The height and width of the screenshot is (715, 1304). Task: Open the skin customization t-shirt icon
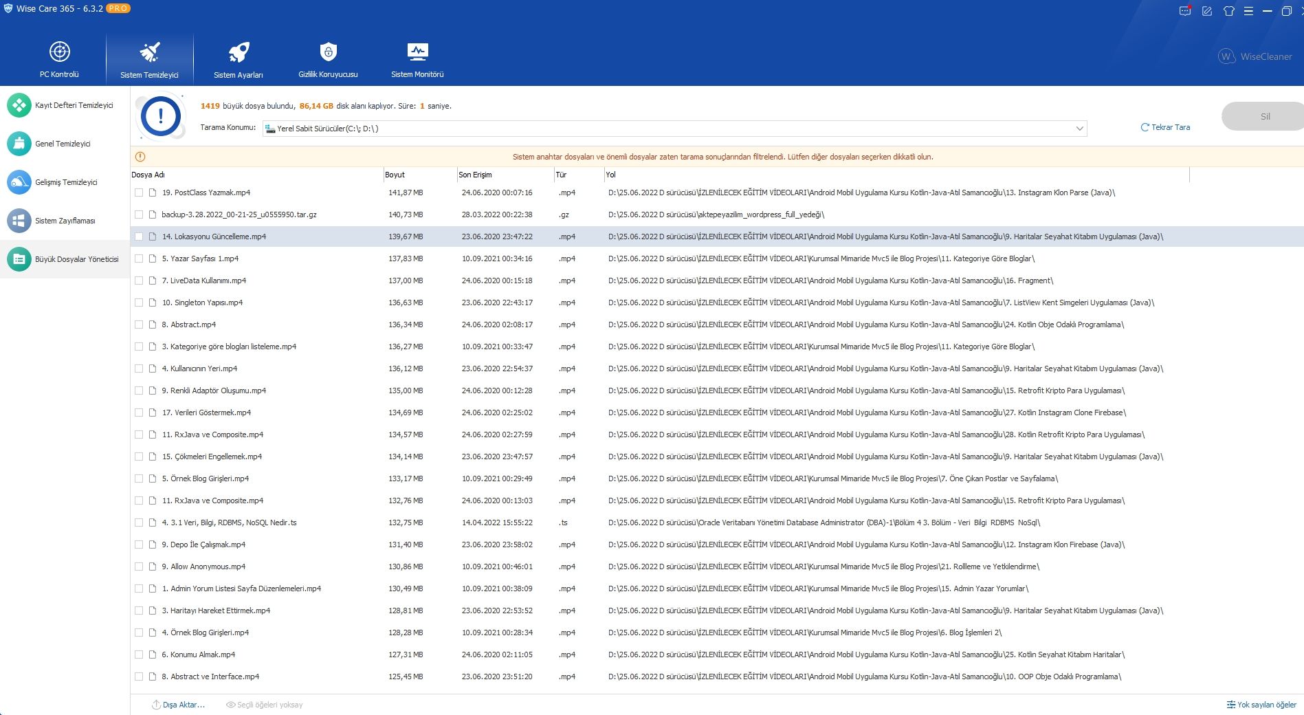click(1228, 11)
